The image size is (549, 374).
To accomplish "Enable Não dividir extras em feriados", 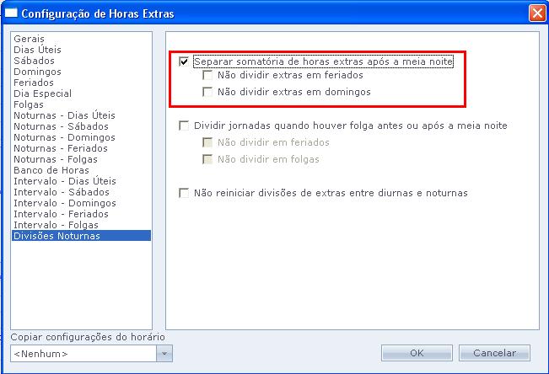I will tap(207, 75).
